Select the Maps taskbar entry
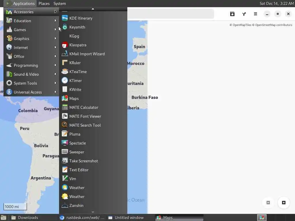Screen dimensions: 295x221 179,218
